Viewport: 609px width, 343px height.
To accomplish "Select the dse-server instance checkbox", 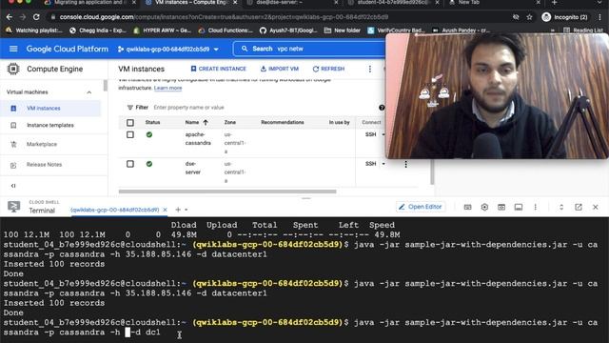I will click(x=130, y=164).
